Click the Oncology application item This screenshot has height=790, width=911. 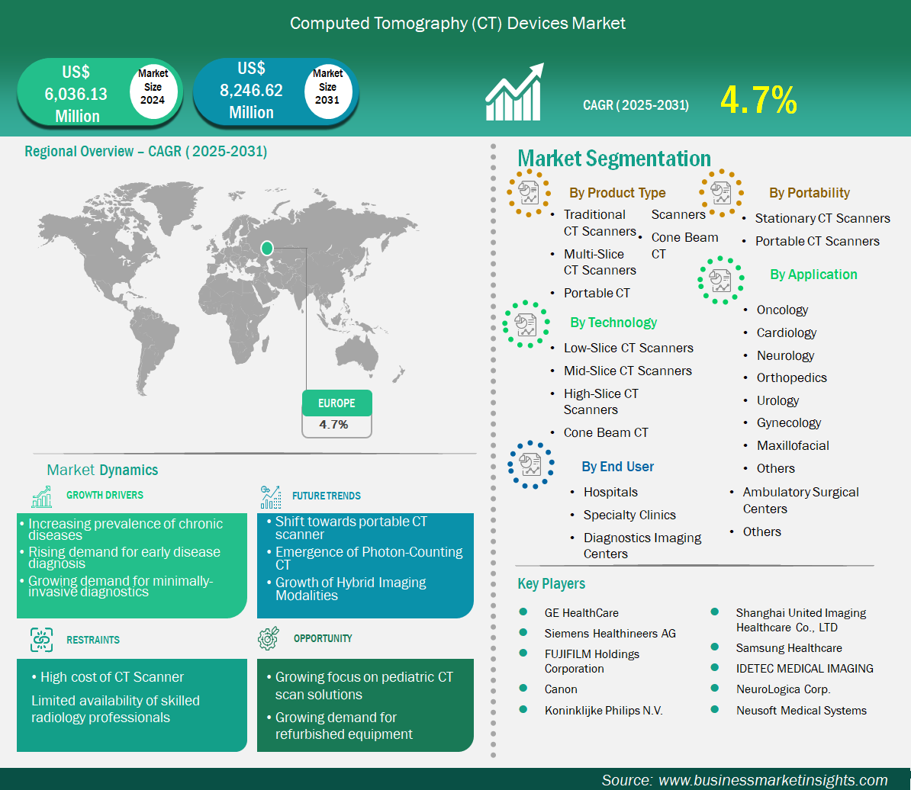pyautogui.click(x=782, y=310)
